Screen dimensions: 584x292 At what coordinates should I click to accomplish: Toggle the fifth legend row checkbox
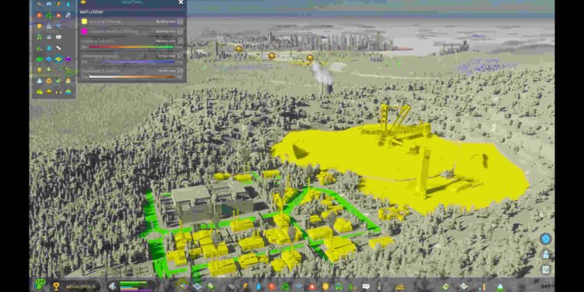180,71
